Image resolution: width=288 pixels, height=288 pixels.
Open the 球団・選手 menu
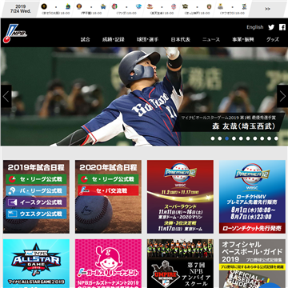[147, 39]
